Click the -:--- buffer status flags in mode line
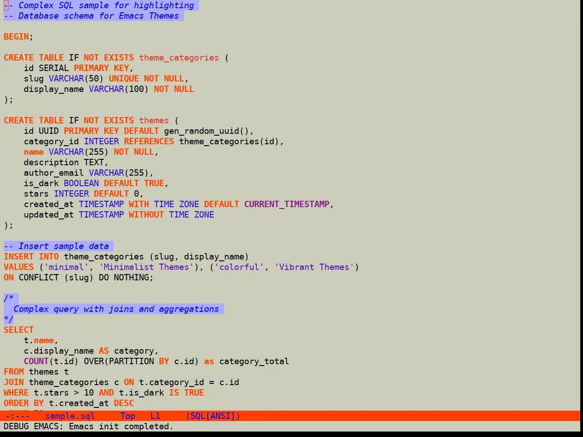583x437 pixels. pyautogui.click(x=18, y=416)
